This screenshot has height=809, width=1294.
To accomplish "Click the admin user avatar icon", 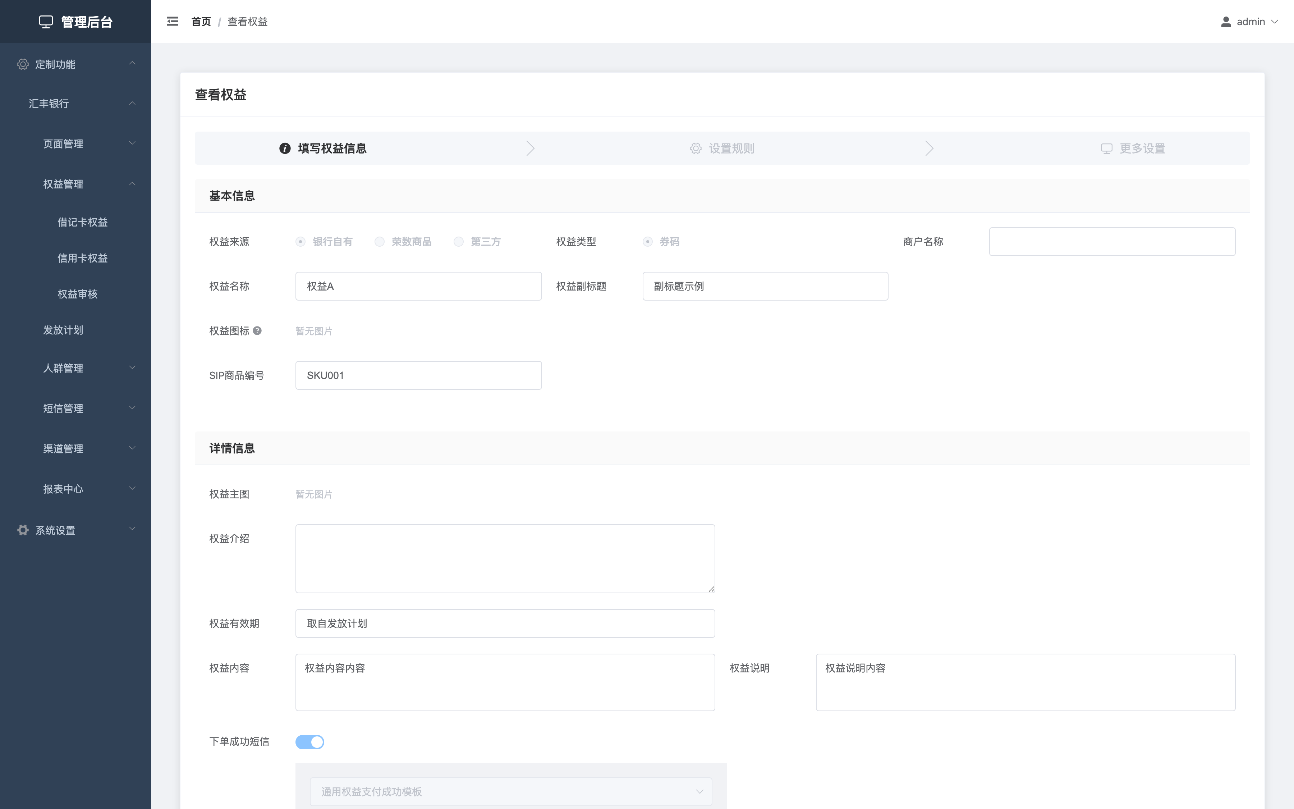I will pyautogui.click(x=1226, y=22).
